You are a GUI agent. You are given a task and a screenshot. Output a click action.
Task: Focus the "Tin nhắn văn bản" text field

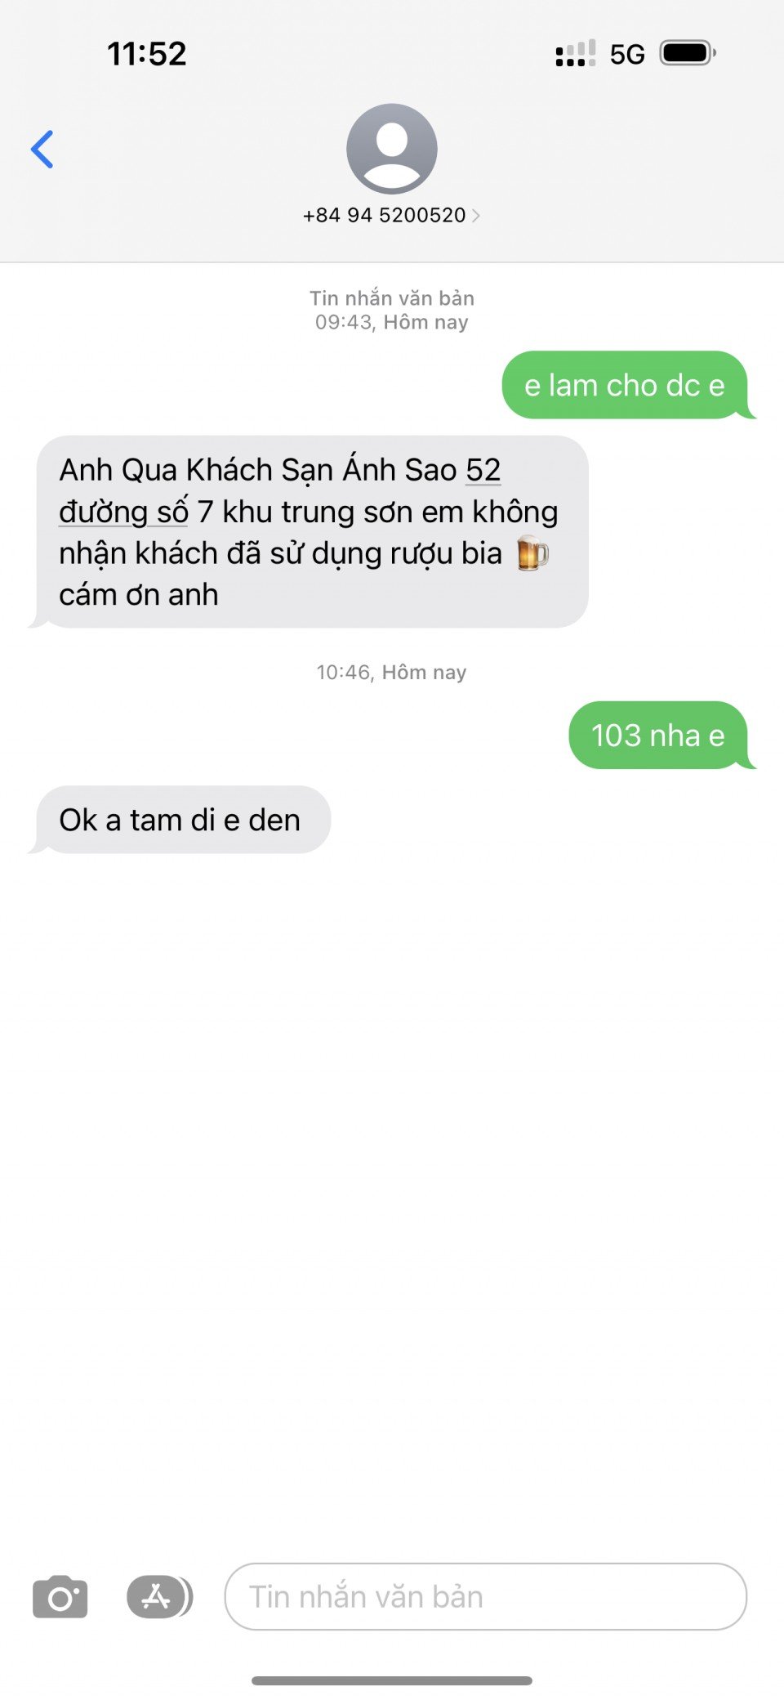coord(486,1596)
